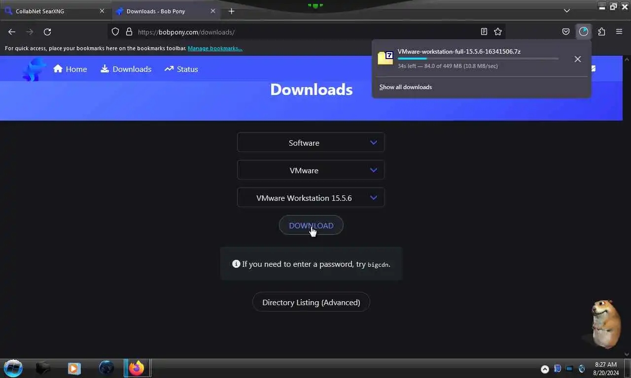The image size is (631, 378).
Task: Reload the Bob Pony downloads page
Action: point(47,31)
